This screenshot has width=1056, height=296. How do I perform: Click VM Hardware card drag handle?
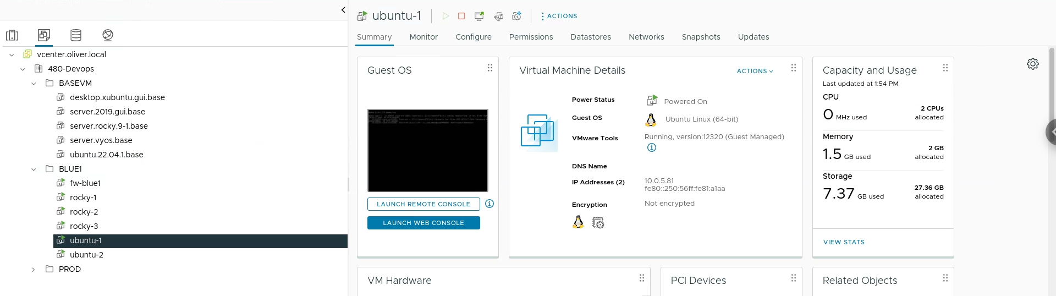[642, 278]
